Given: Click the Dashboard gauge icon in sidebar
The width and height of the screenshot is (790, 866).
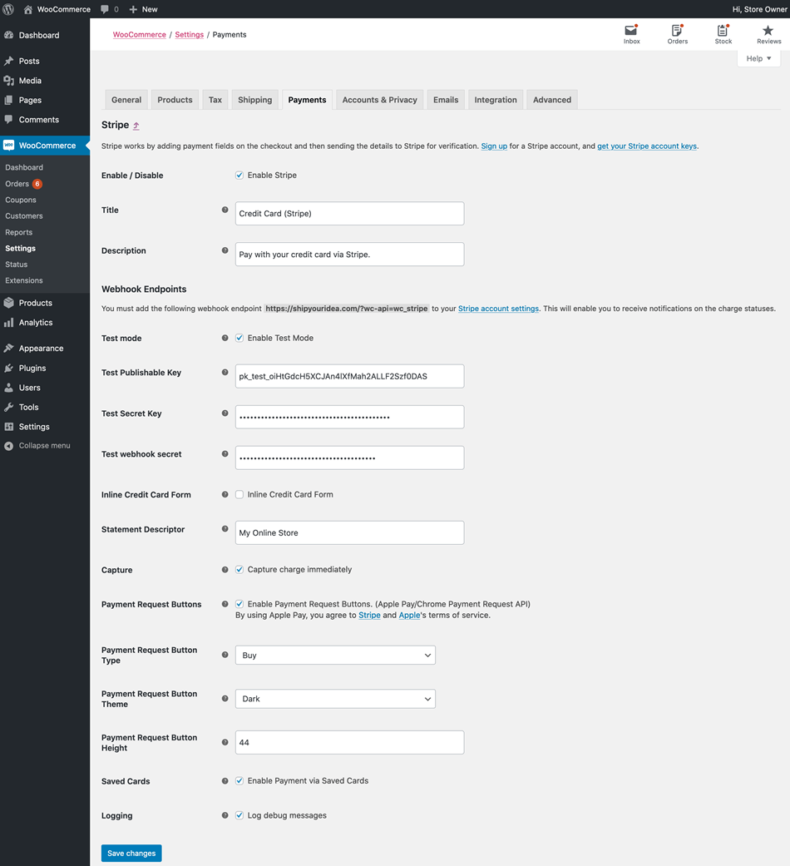Looking at the screenshot, I should pyautogui.click(x=9, y=35).
